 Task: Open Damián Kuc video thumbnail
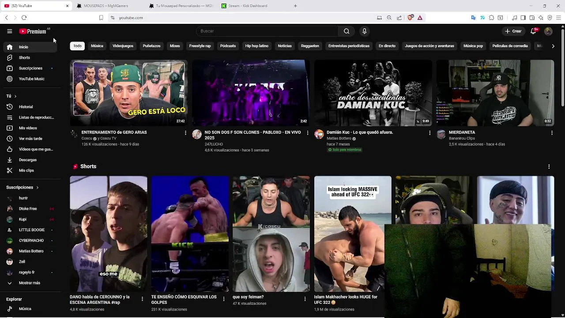click(373, 93)
